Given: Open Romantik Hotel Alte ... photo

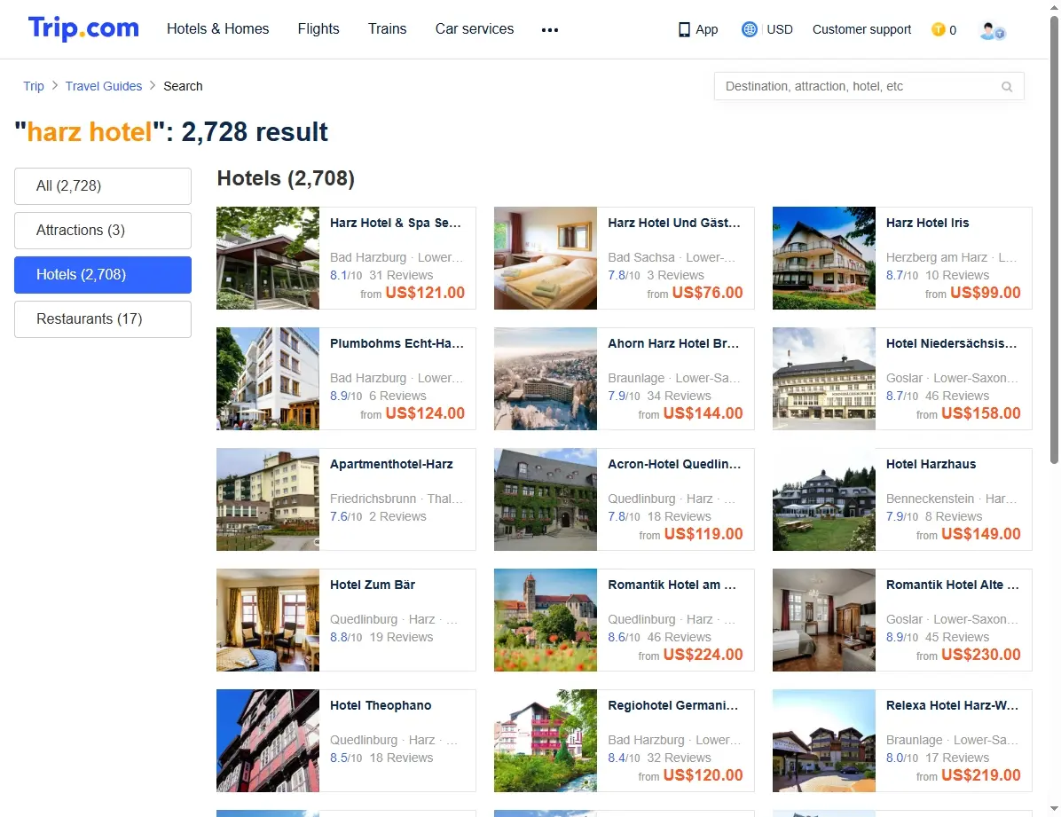Looking at the screenshot, I should point(824,620).
